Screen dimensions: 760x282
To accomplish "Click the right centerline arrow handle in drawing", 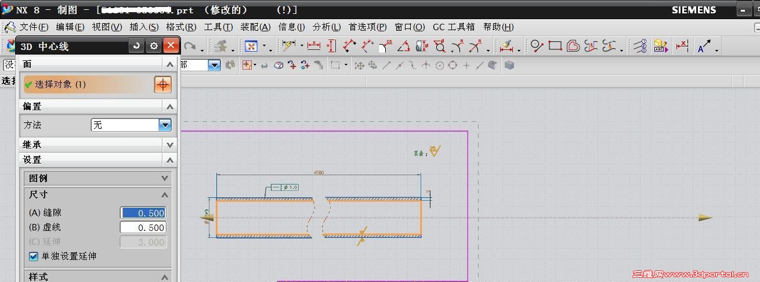I will pos(705,218).
